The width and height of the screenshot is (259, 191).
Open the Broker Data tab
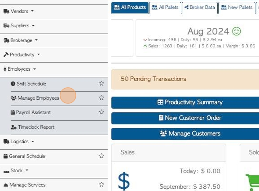(200, 7)
